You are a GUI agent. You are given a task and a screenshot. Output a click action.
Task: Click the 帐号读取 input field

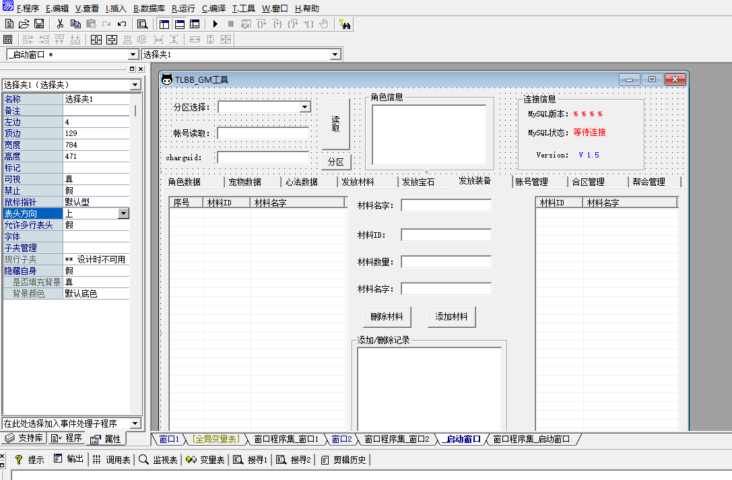263,133
